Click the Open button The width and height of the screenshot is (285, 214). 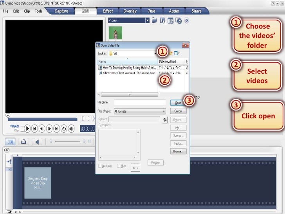[x=178, y=103]
